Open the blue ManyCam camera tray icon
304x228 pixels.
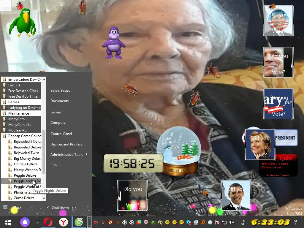coord(189,222)
